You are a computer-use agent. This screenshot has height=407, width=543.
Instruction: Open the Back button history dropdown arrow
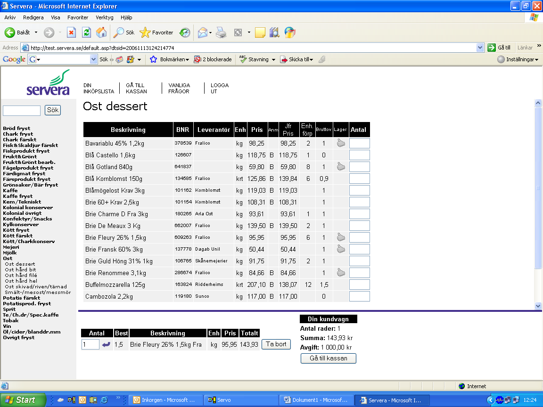[36, 33]
